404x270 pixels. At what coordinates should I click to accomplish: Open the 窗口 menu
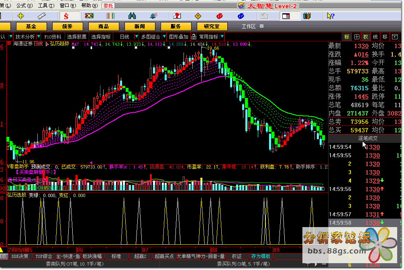tap(68, 5)
